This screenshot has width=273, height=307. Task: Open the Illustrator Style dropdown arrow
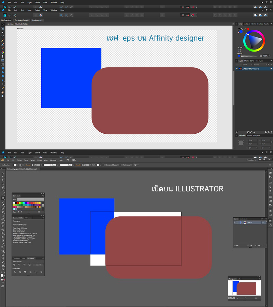coord(100,165)
